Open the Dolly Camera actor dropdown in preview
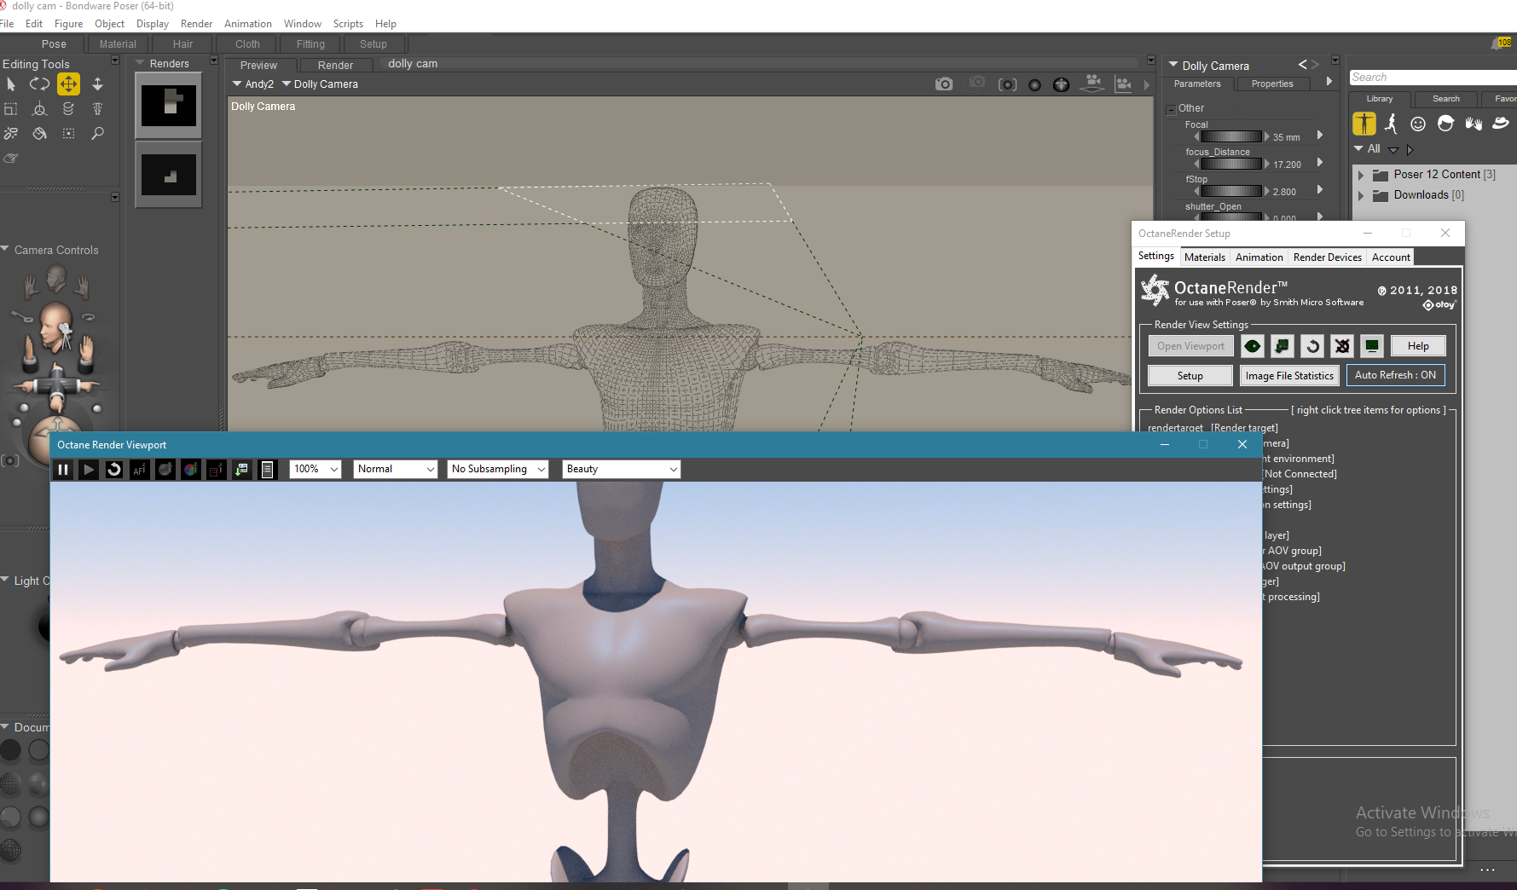1517x890 pixels. coord(320,84)
